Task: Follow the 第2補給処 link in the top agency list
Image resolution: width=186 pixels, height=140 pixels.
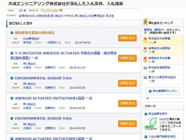Action: click(x=81, y=16)
